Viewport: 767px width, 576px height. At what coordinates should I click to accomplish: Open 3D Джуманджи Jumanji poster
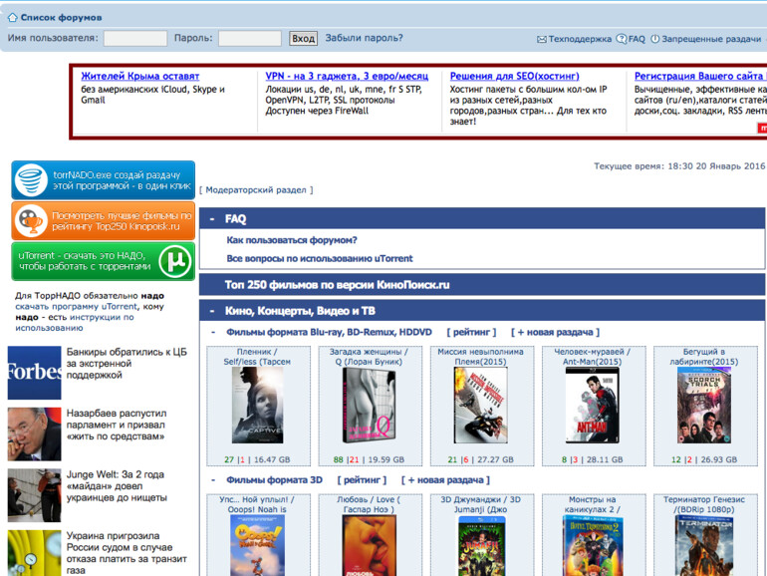[480, 546]
